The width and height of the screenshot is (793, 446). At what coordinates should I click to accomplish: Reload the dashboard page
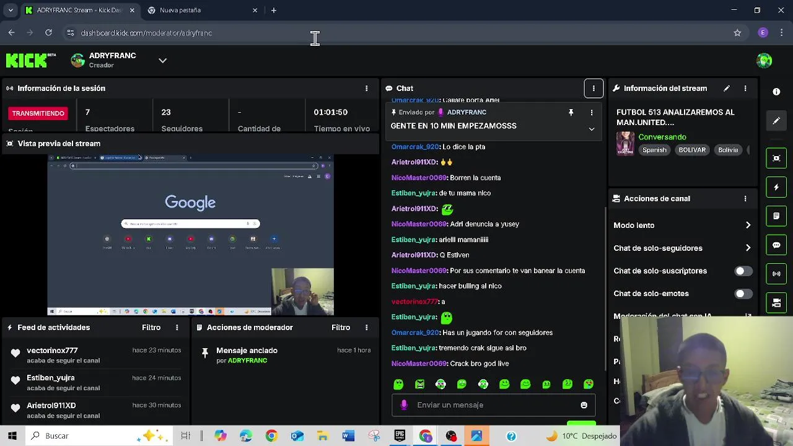coord(48,33)
